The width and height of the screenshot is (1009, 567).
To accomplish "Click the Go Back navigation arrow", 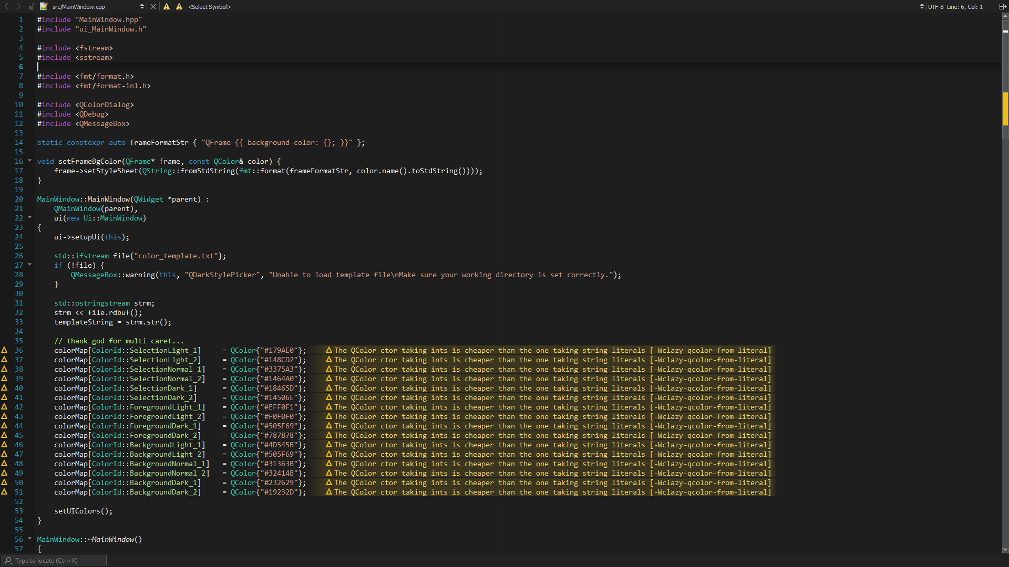I will (x=7, y=6).
